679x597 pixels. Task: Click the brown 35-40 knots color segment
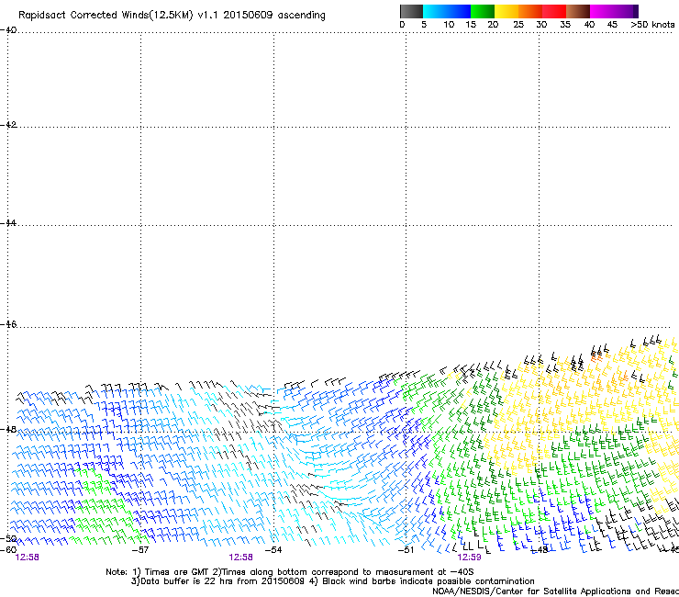coord(578,11)
